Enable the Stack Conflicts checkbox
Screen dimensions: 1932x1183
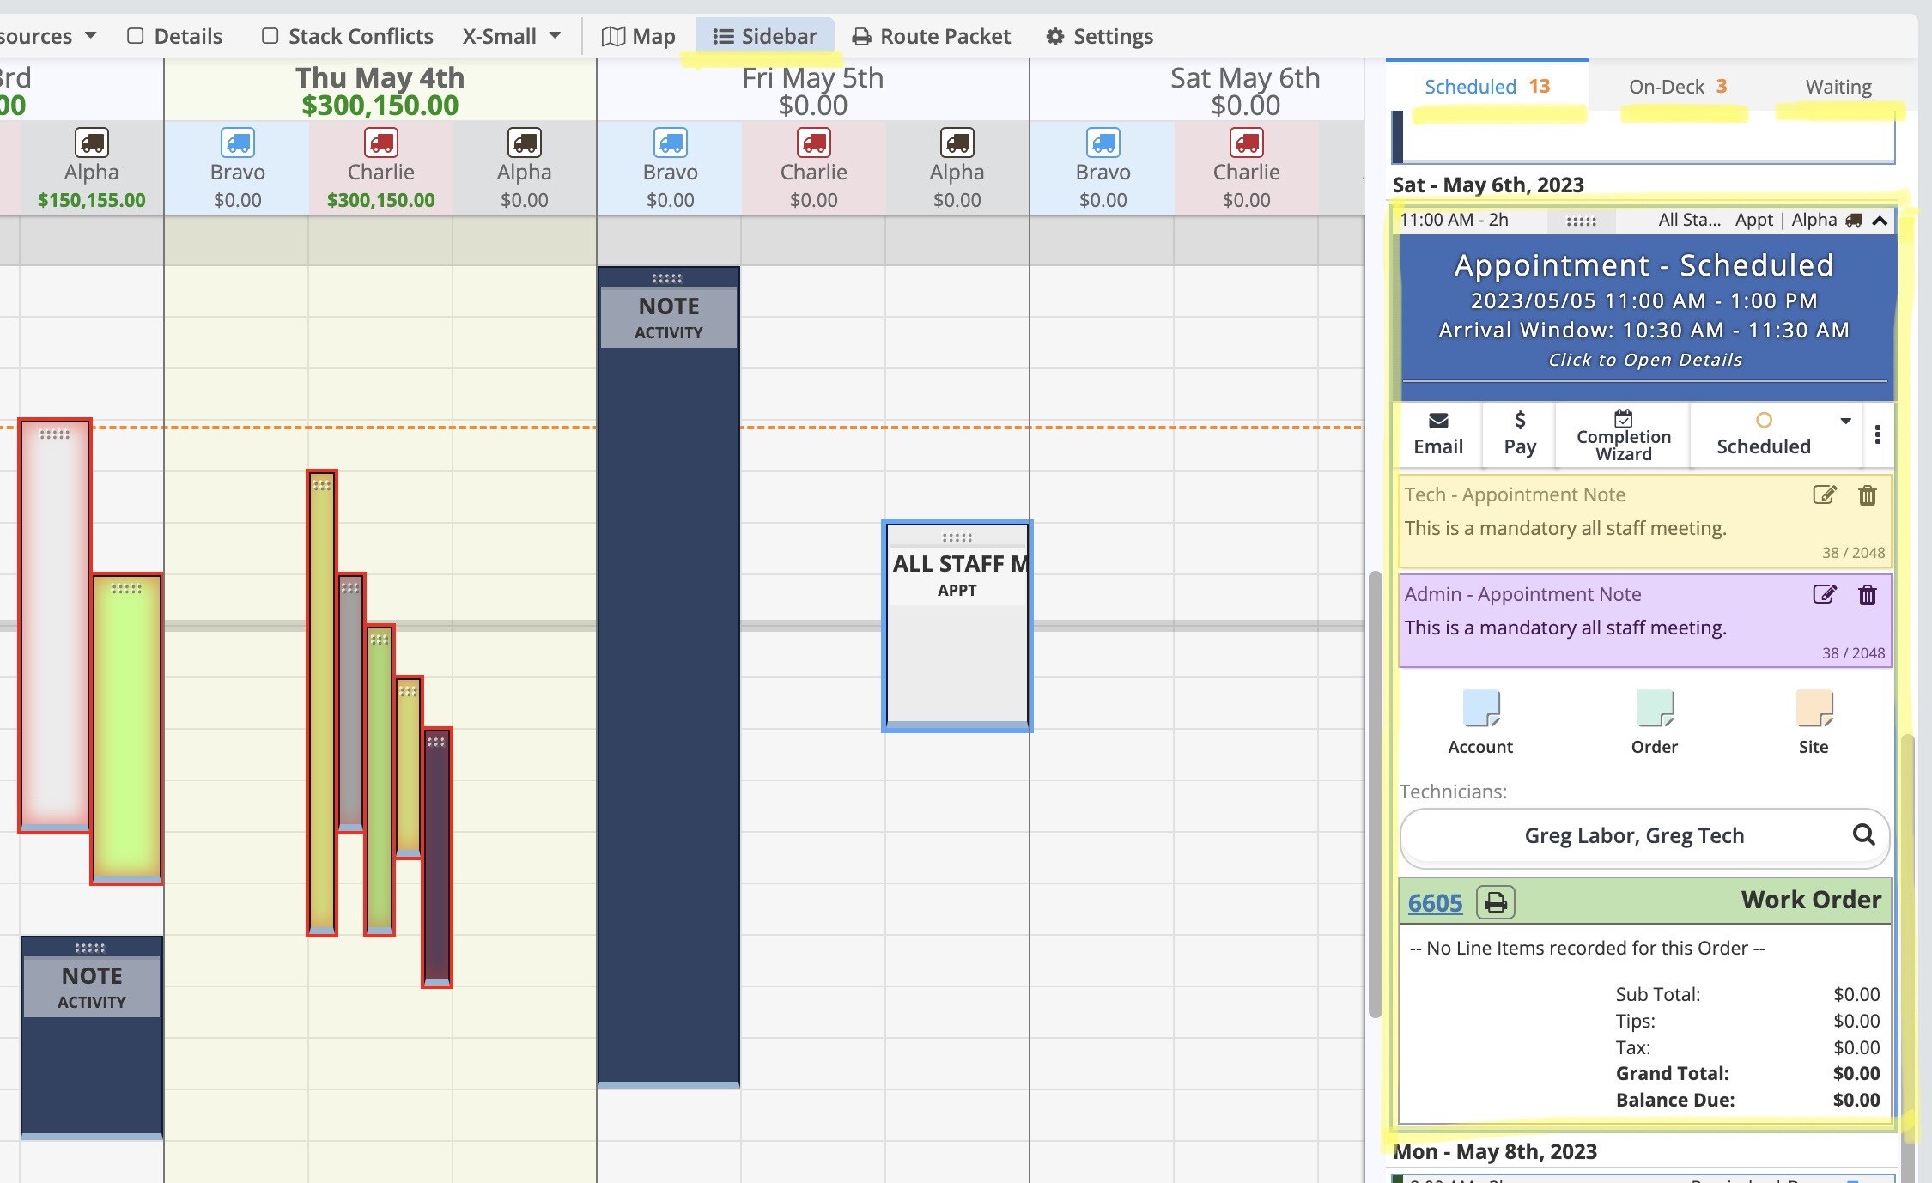[270, 36]
